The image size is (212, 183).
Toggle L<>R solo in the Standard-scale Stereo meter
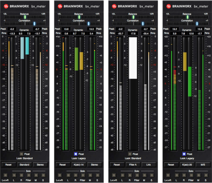(6, 175)
